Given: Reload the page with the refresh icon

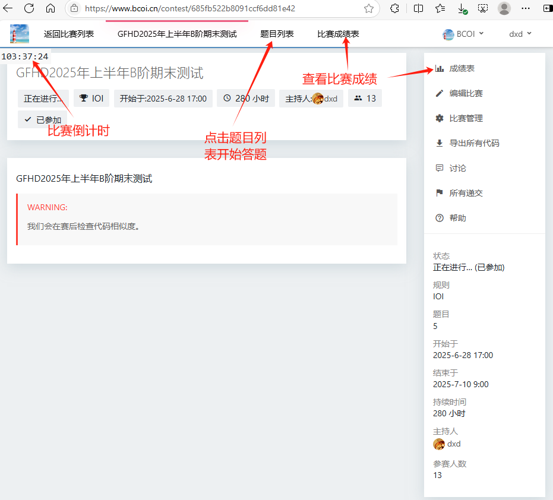Looking at the screenshot, I should (x=29, y=8).
